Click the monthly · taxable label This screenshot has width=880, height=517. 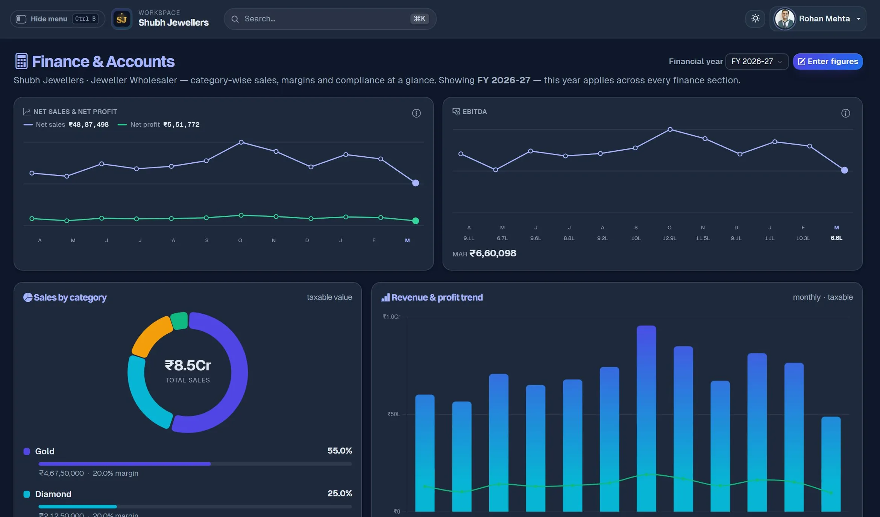pos(822,297)
